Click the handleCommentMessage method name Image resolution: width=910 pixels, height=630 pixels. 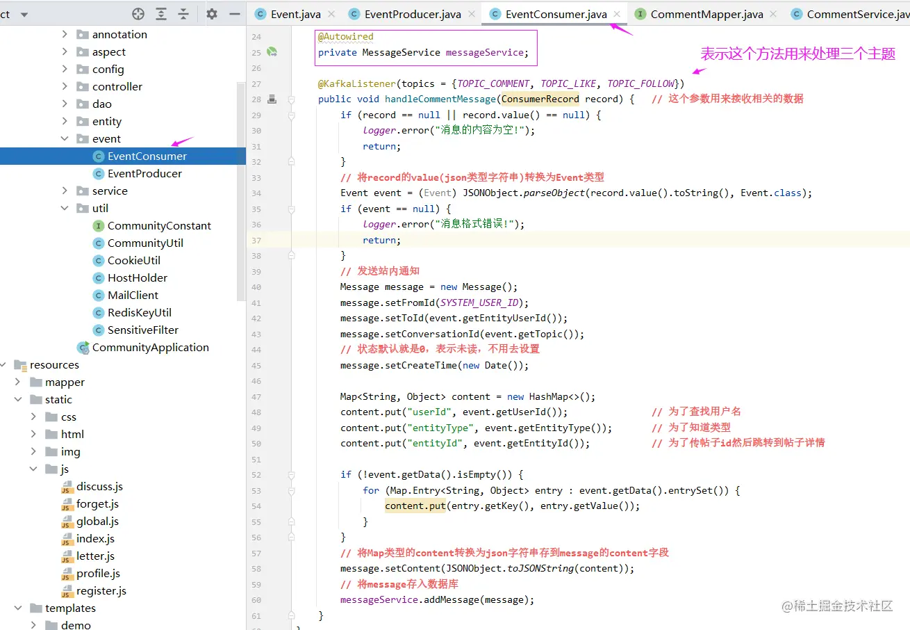440,99
